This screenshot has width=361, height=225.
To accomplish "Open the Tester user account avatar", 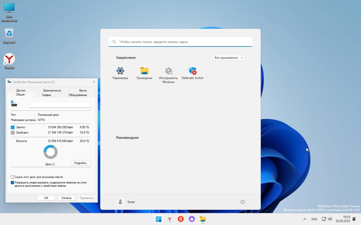I will [120, 202].
